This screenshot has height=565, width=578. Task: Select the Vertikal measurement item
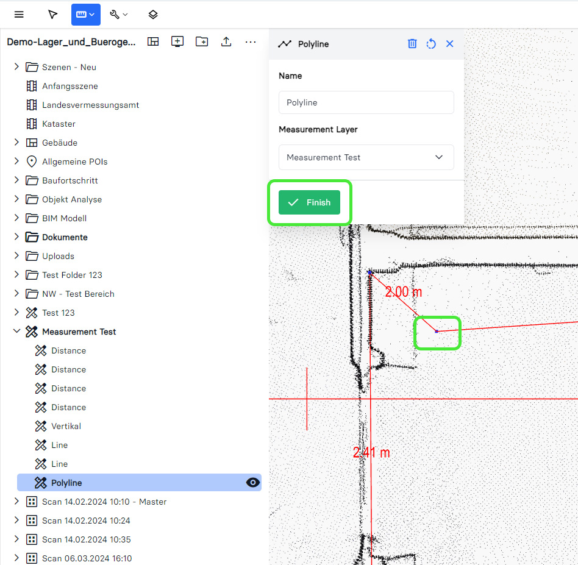66,426
